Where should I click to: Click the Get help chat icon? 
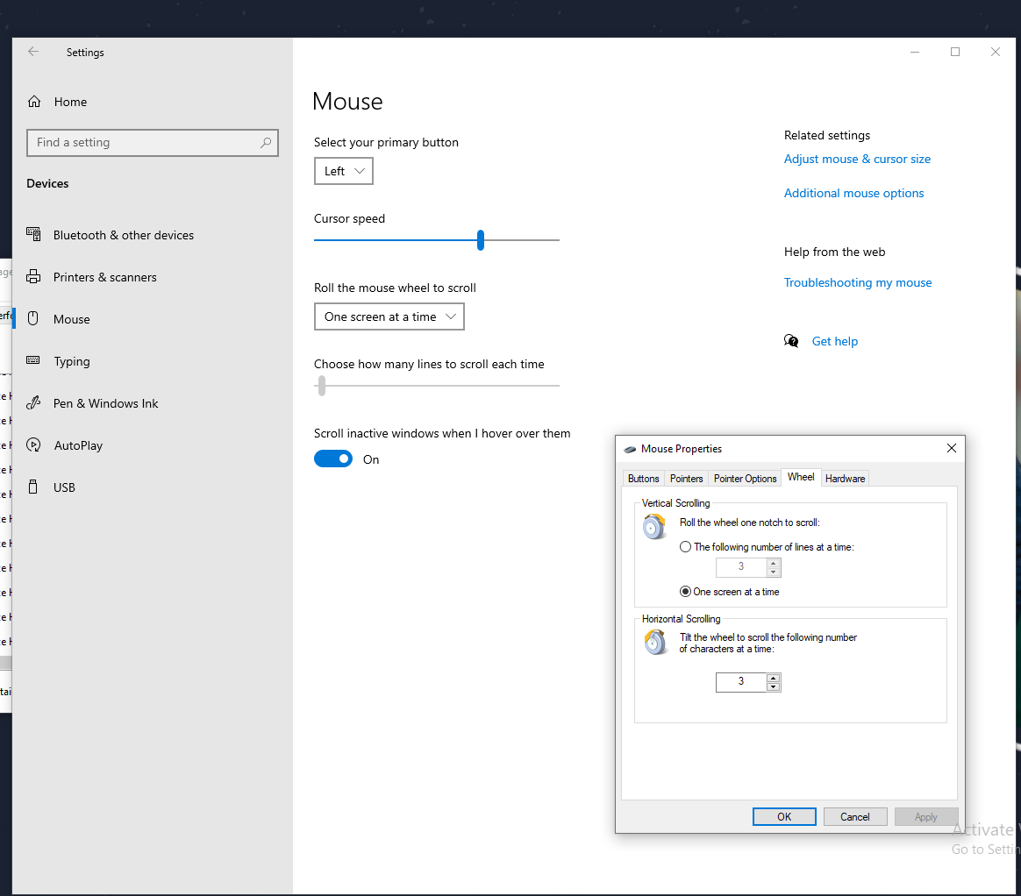coord(791,341)
